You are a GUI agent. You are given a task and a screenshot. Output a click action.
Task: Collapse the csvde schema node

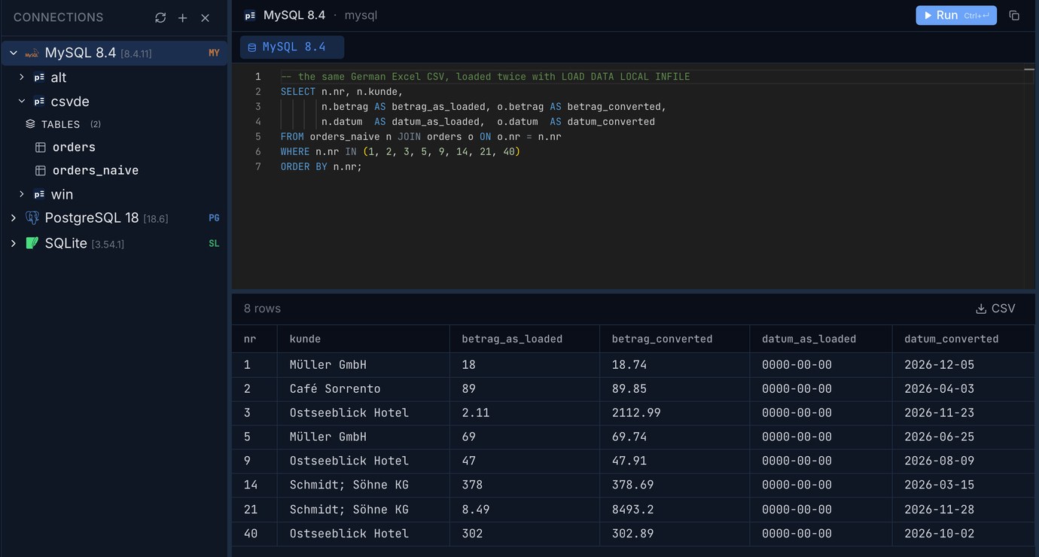coord(21,101)
